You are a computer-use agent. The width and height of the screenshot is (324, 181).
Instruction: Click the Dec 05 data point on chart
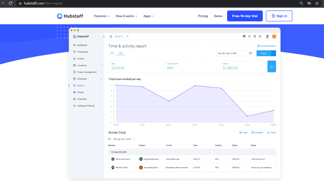tap(247, 116)
